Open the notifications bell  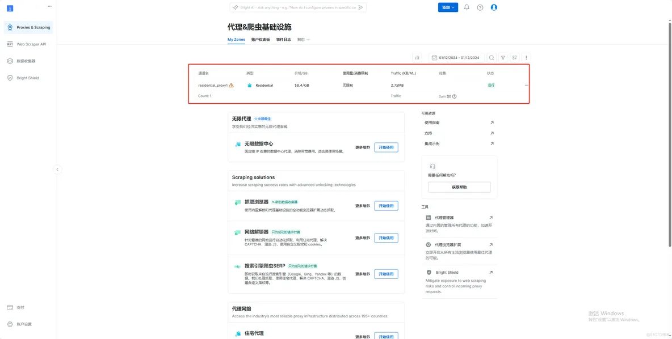(x=467, y=7)
